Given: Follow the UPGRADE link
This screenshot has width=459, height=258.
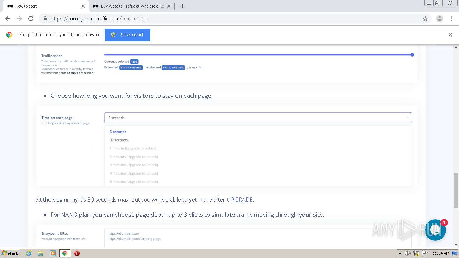Looking at the screenshot, I should [x=240, y=200].
